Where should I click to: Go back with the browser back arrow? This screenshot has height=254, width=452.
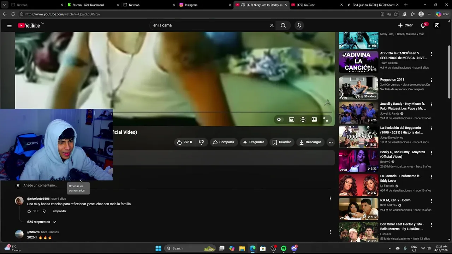click(x=5, y=14)
